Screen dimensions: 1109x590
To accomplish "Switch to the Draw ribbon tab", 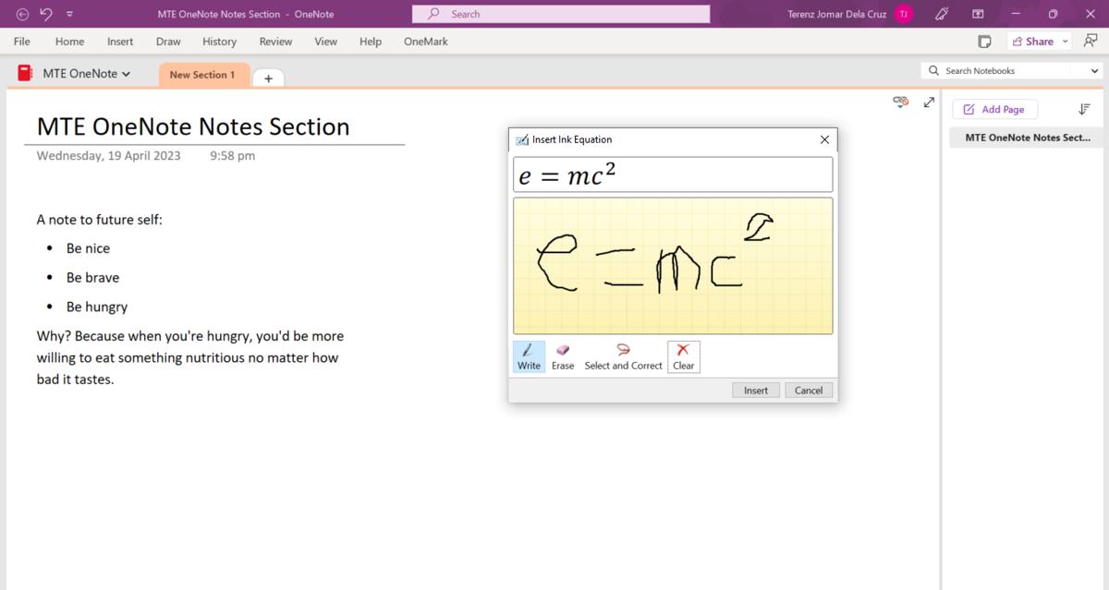I will tap(168, 42).
